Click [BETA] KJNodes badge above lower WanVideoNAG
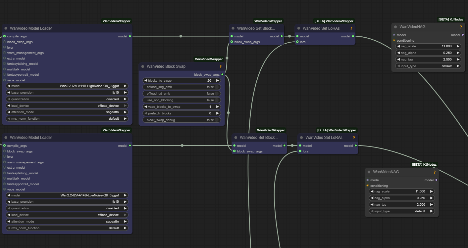 pos(424,165)
